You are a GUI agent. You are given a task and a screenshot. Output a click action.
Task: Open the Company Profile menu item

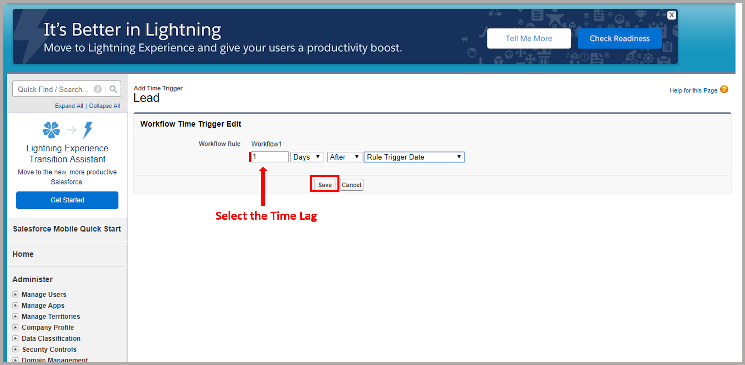(48, 327)
